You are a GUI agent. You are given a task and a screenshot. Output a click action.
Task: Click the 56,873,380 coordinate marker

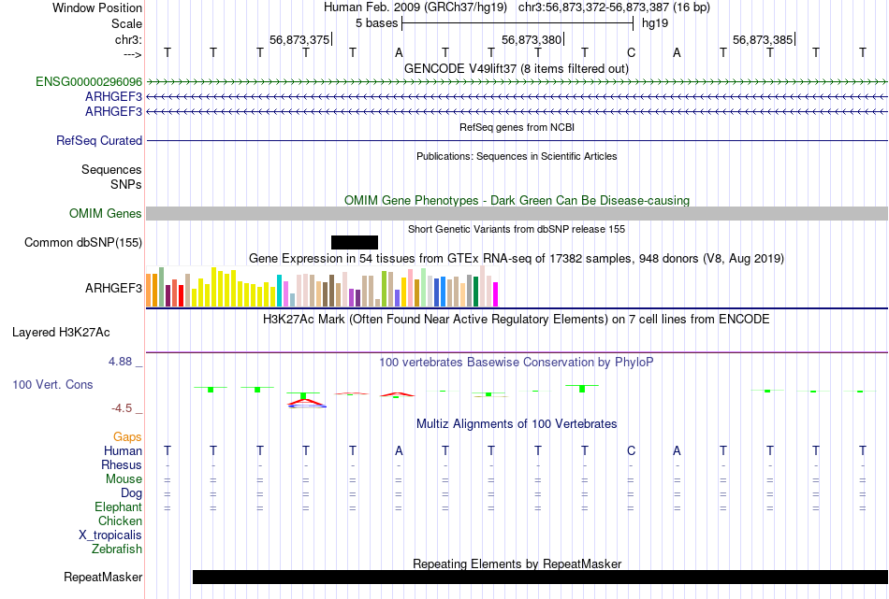click(x=532, y=39)
